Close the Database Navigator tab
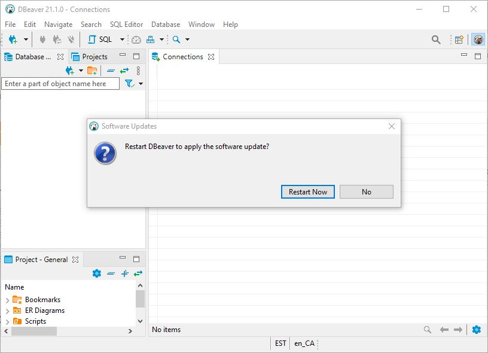Screen dimensions: 488x353 click(x=60, y=57)
